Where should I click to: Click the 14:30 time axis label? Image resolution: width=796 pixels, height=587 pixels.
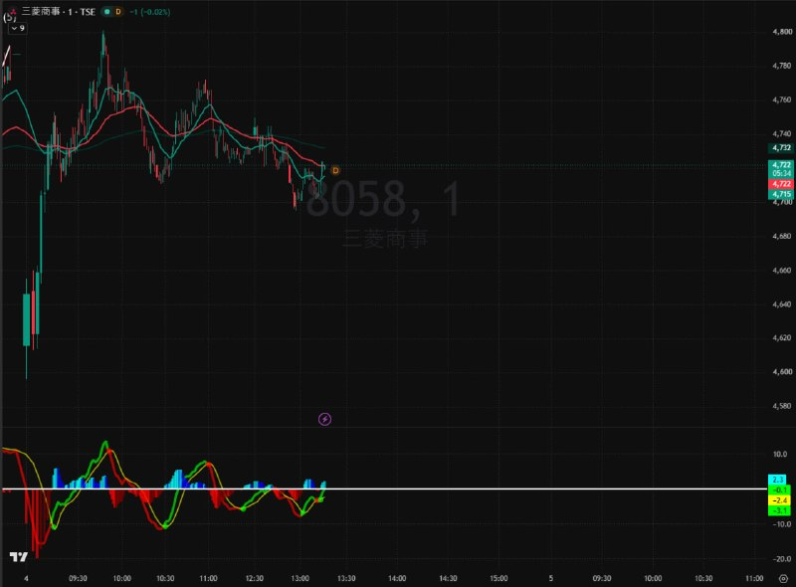coord(448,578)
